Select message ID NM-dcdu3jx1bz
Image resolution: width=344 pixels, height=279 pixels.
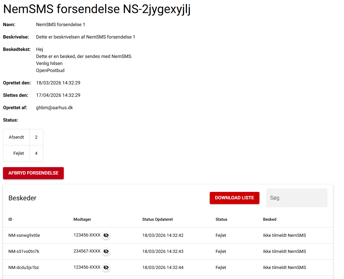[24, 268]
